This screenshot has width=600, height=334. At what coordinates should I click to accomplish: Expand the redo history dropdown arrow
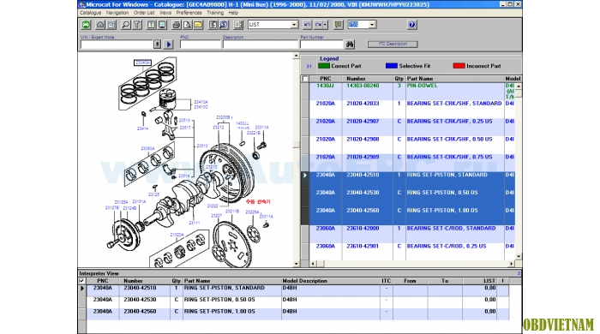click(325, 25)
